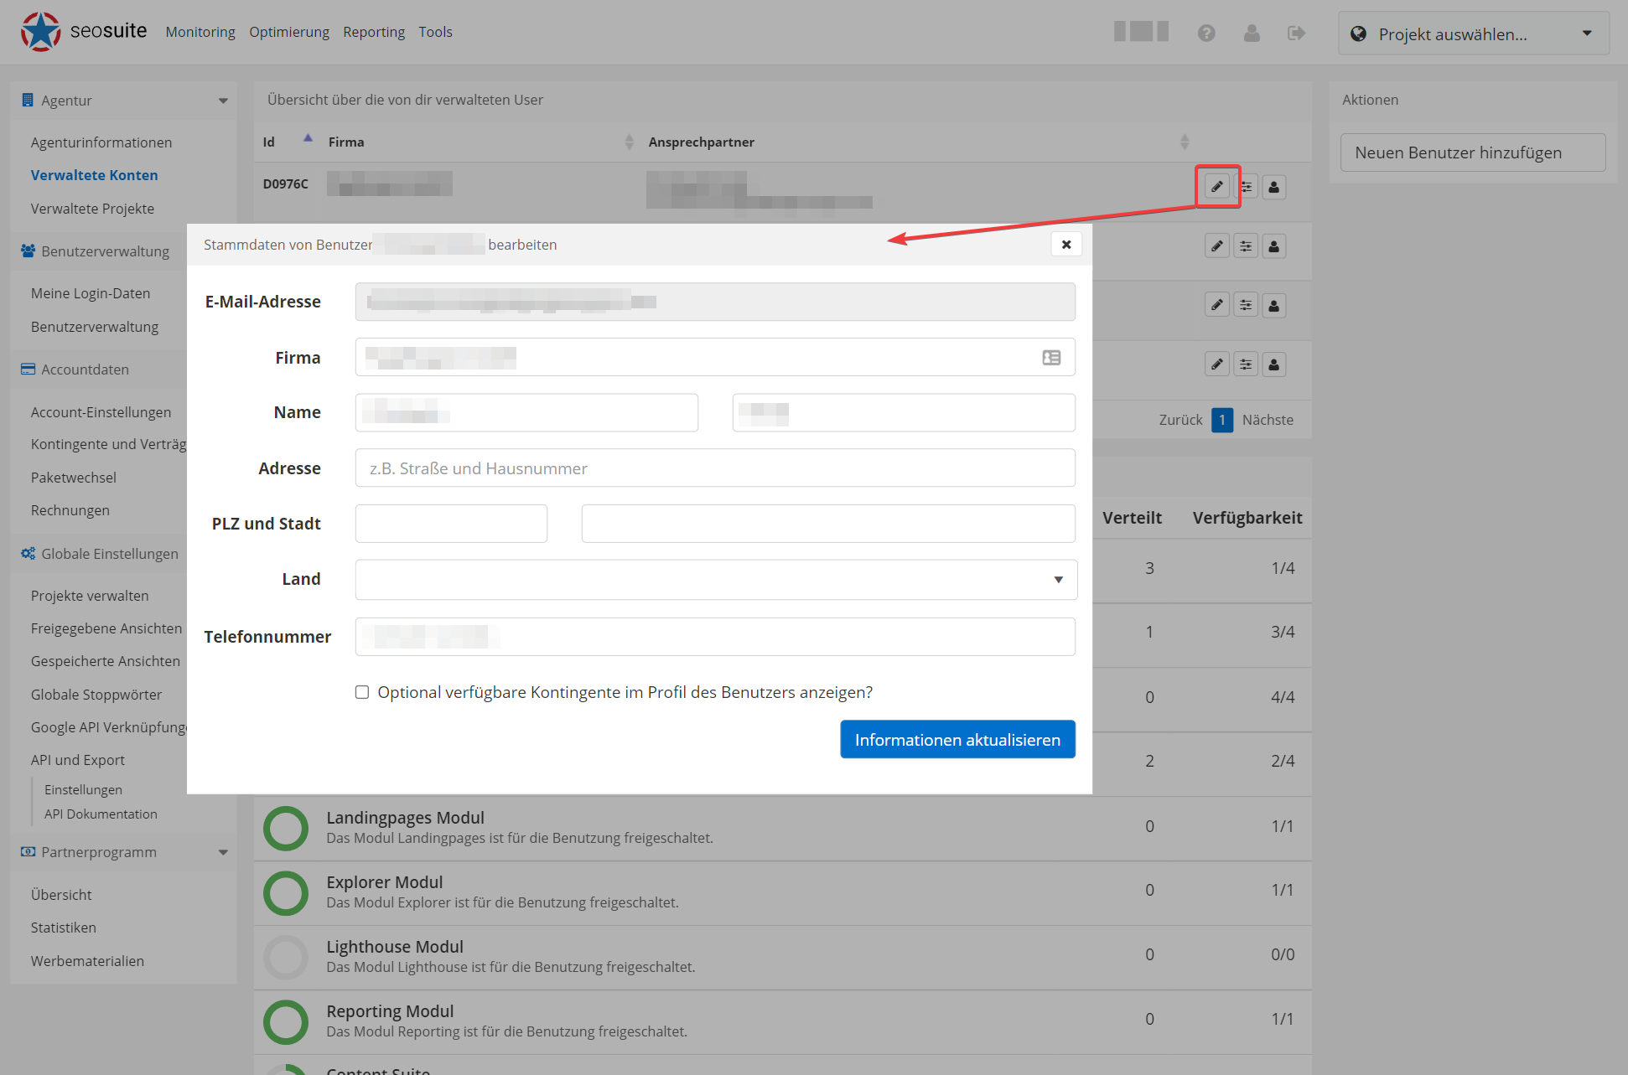Click the Firma field icon to expand

[1052, 358]
